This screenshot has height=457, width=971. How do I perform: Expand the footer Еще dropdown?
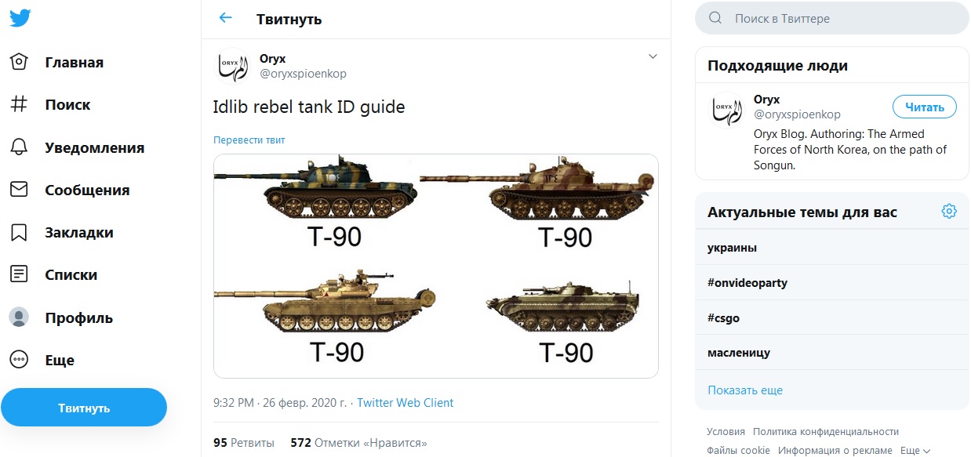(915, 451)
